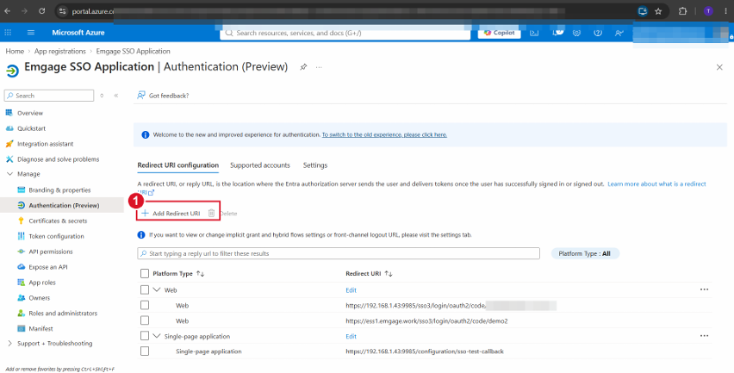
Task: Pin the Emgage SSO Application blade
Action: tap(303, 67)
